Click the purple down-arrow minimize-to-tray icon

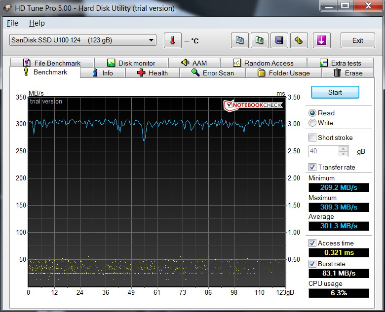pyautogui.click(x=321, y=40)
